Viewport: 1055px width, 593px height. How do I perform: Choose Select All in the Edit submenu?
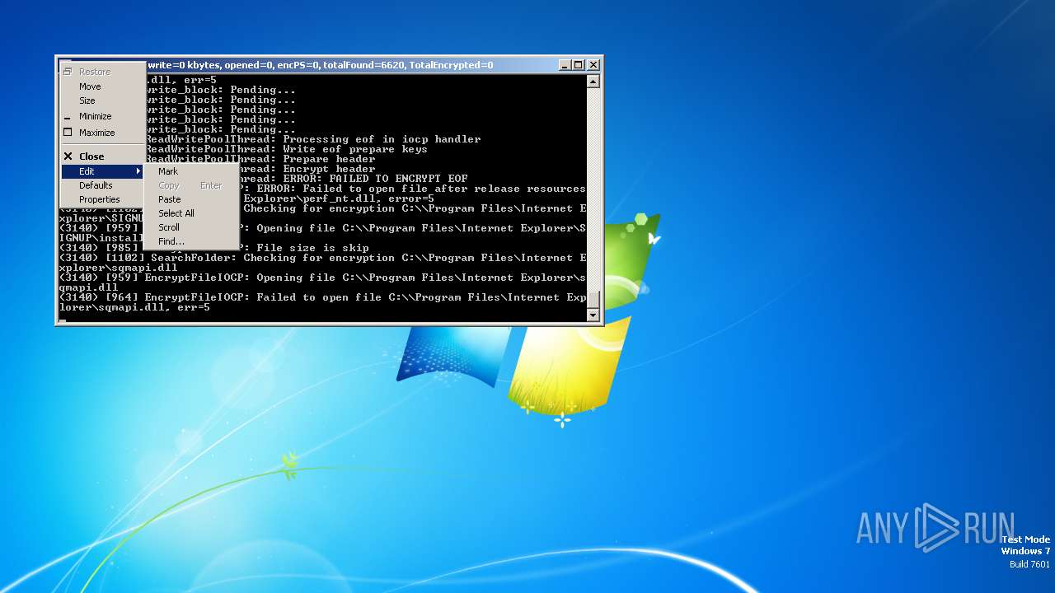tap(191, 213)
